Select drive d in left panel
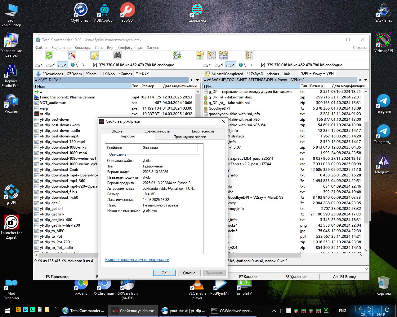 click(x=51, y=65)
